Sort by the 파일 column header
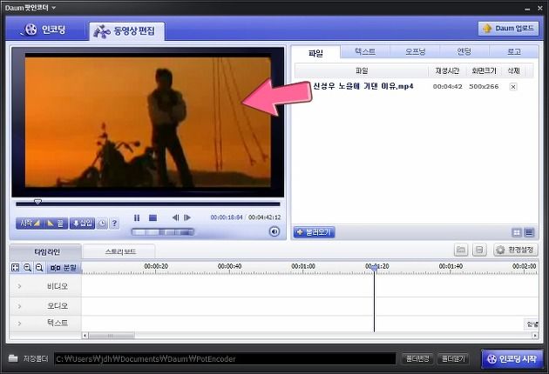Screen dimensions: 549x374 [x=362, y=70]
